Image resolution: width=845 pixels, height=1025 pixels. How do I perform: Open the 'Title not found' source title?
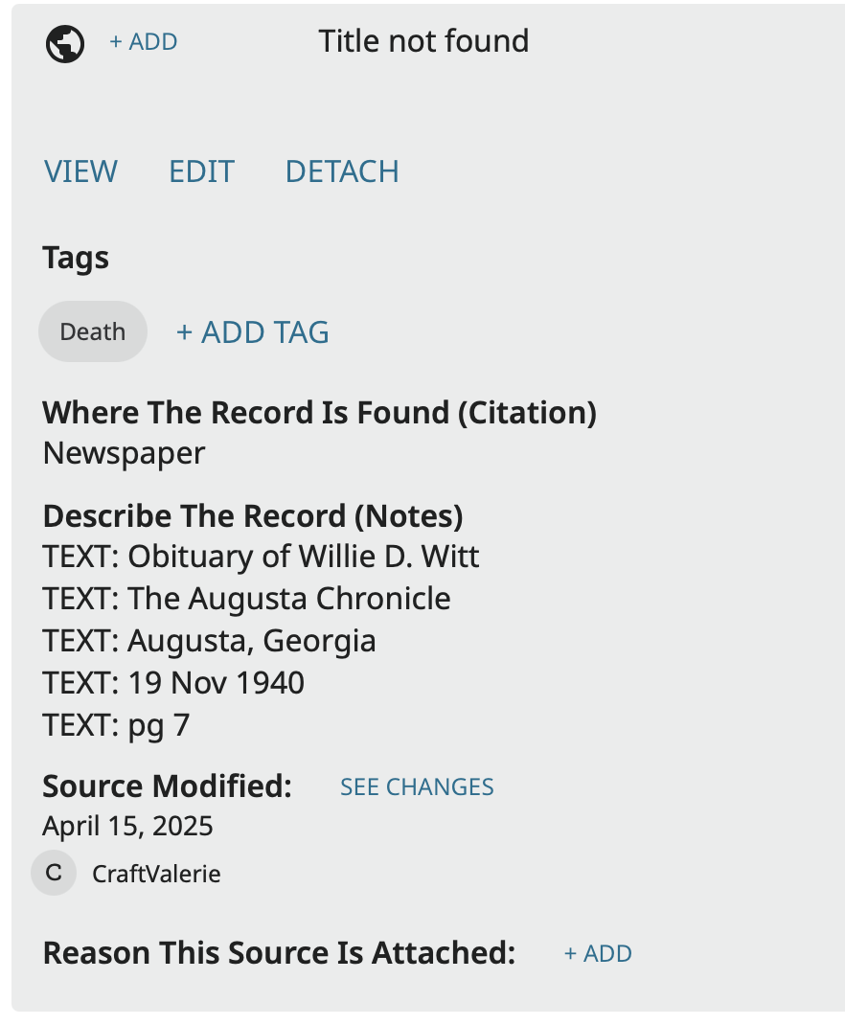(423, 41)
